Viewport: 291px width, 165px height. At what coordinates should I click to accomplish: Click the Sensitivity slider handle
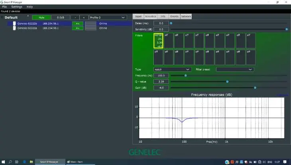[x=287, y=29]
